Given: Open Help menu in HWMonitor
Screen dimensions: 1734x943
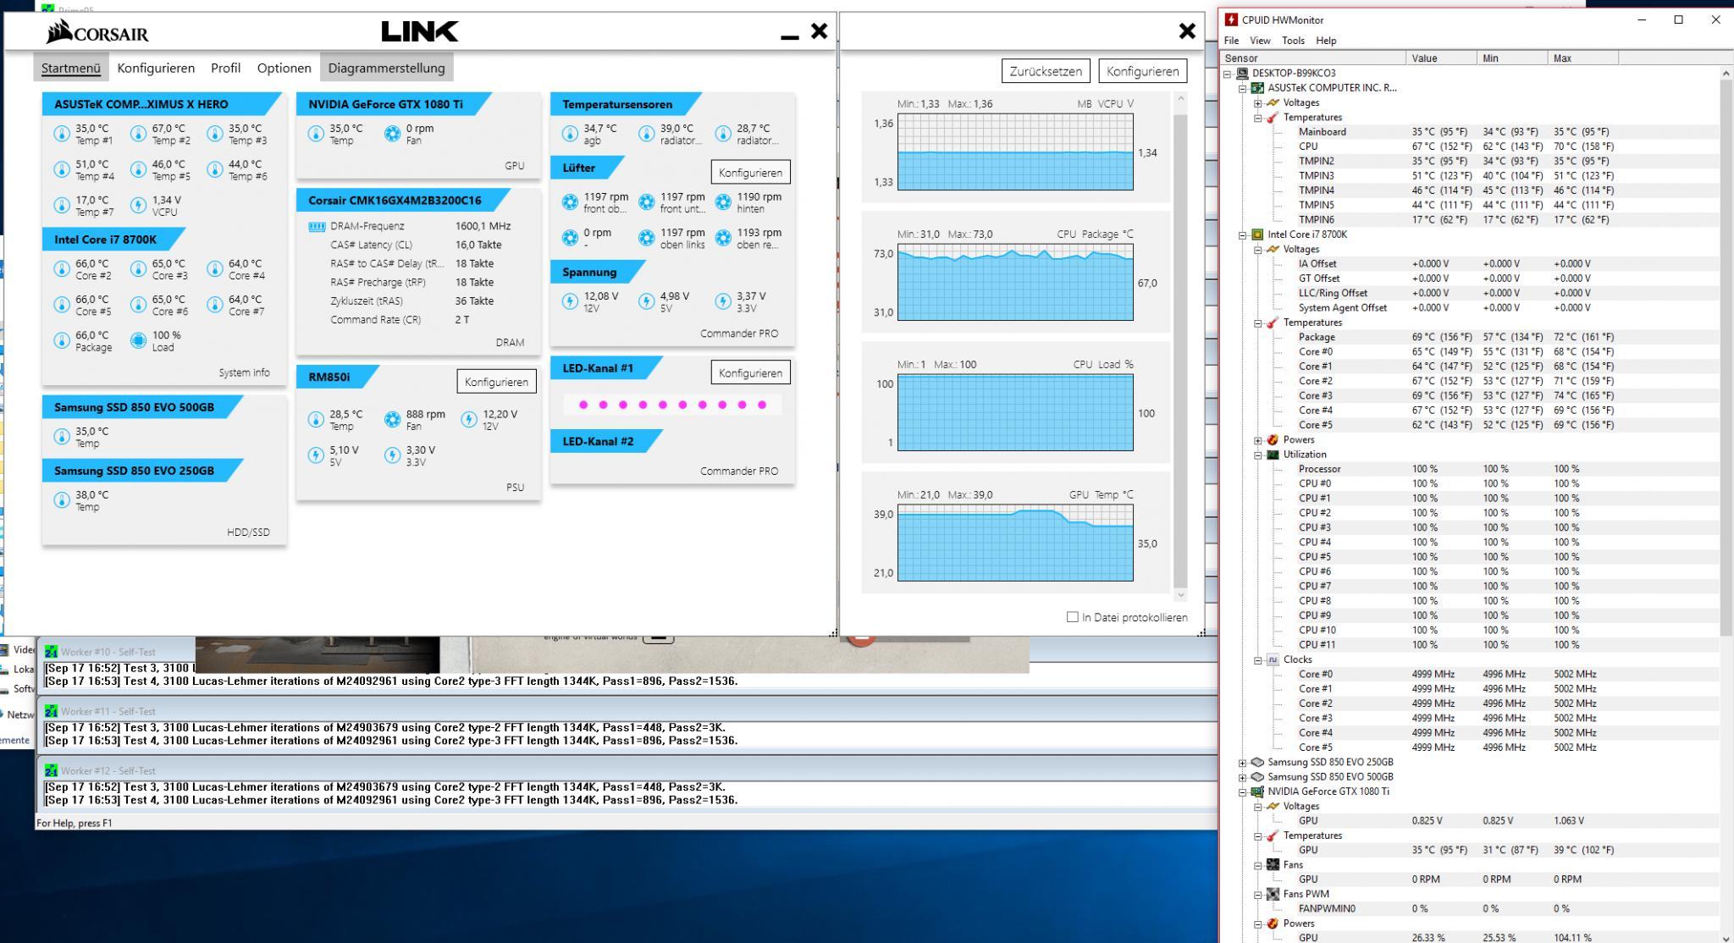Looking at the screenshot, I should tap(1326, 41).
